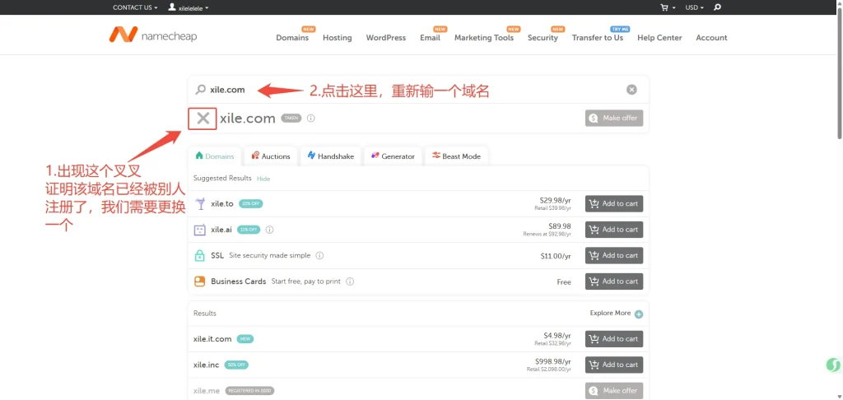Viewport: 843px width, 400px height.
Task: Open the Email navigation menu
Action: [x=430, y=38]
